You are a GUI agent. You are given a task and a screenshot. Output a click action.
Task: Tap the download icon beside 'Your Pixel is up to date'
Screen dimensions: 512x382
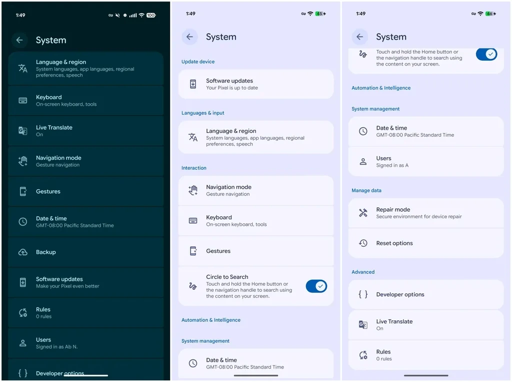coord(193,84)
